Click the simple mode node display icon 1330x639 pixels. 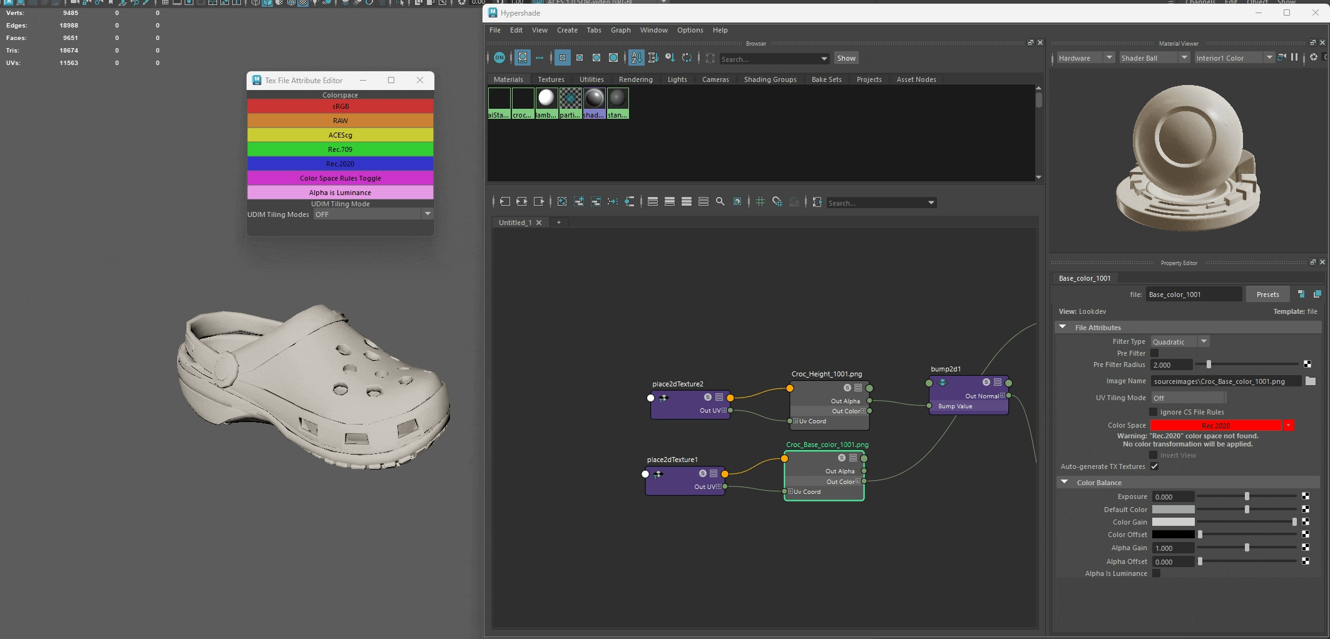pos(653,201)
